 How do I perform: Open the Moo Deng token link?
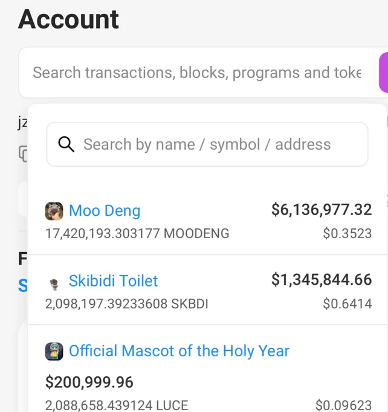pyautogui.click(x=105, y=211)
